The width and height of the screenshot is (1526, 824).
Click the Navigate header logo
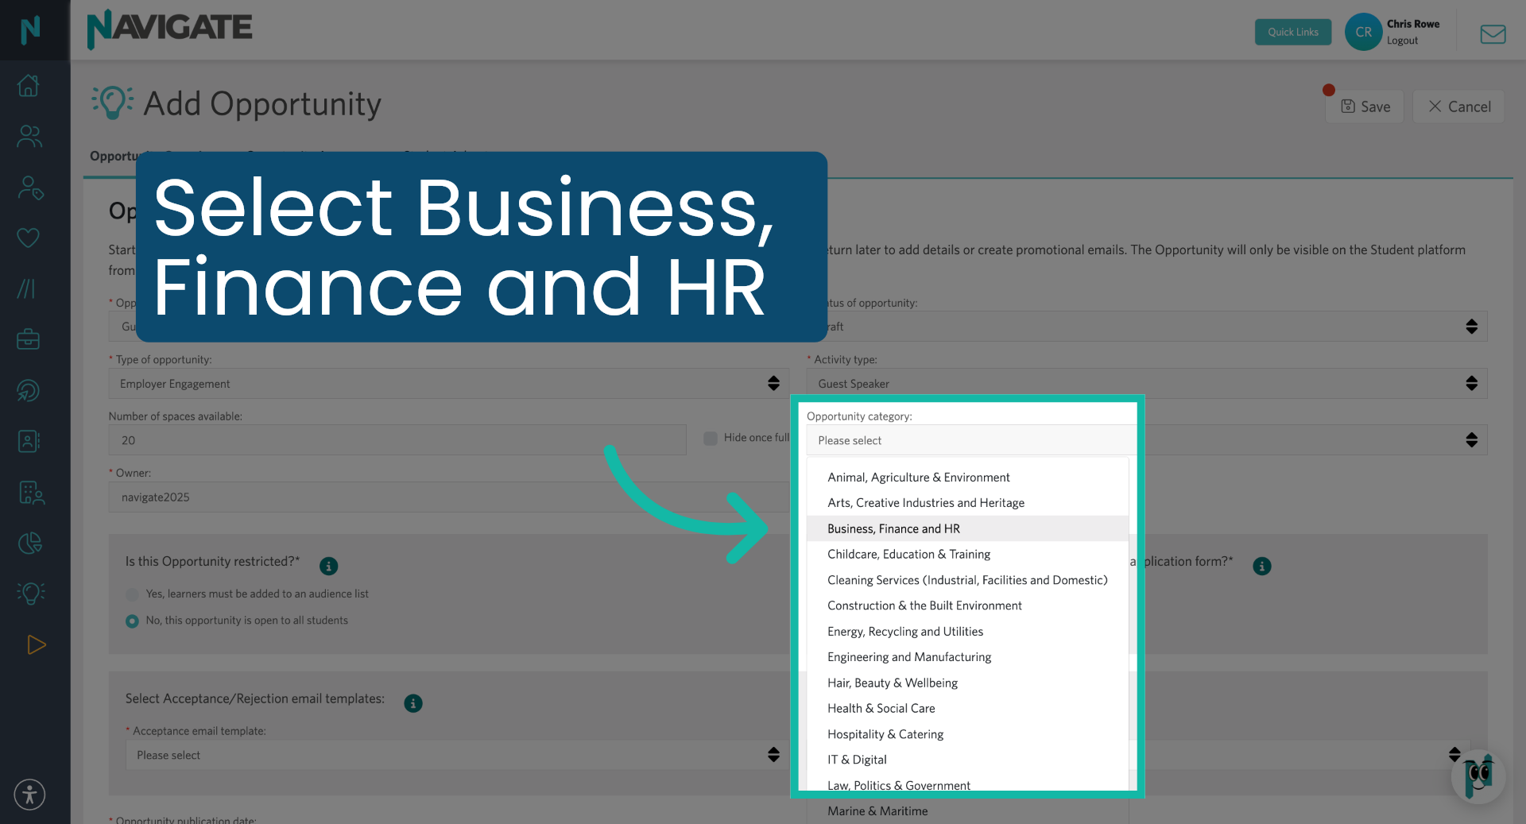169,29
